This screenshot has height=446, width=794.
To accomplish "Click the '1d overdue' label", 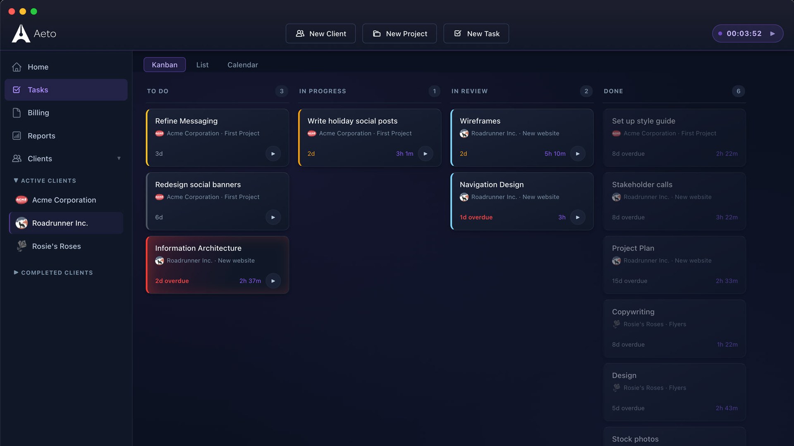I will (476, 217).
